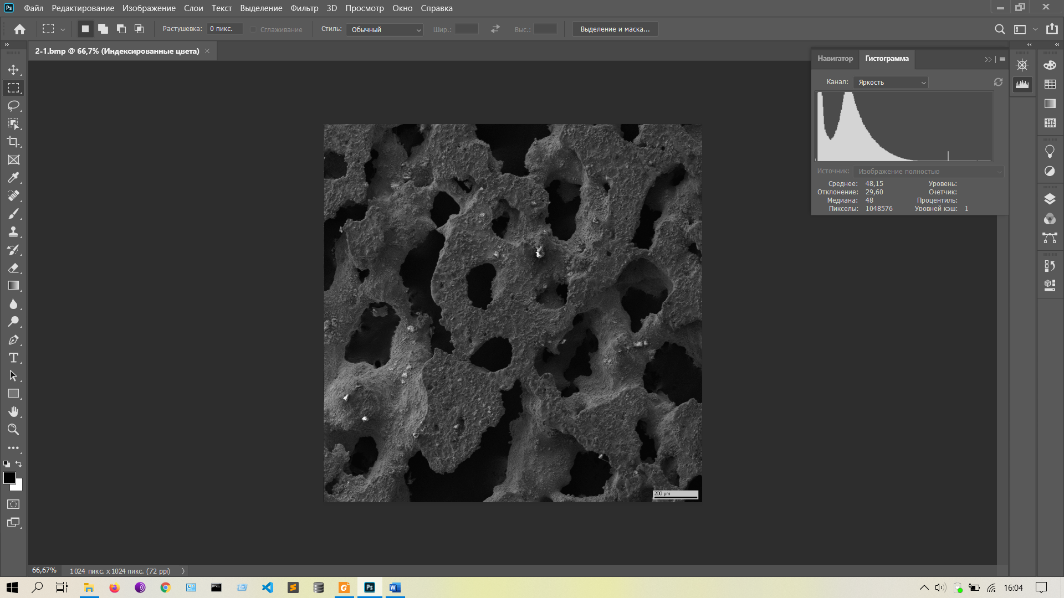Select the Eraser tool
The width and height of the screenshot is (1064, 598).
[13, 268]
